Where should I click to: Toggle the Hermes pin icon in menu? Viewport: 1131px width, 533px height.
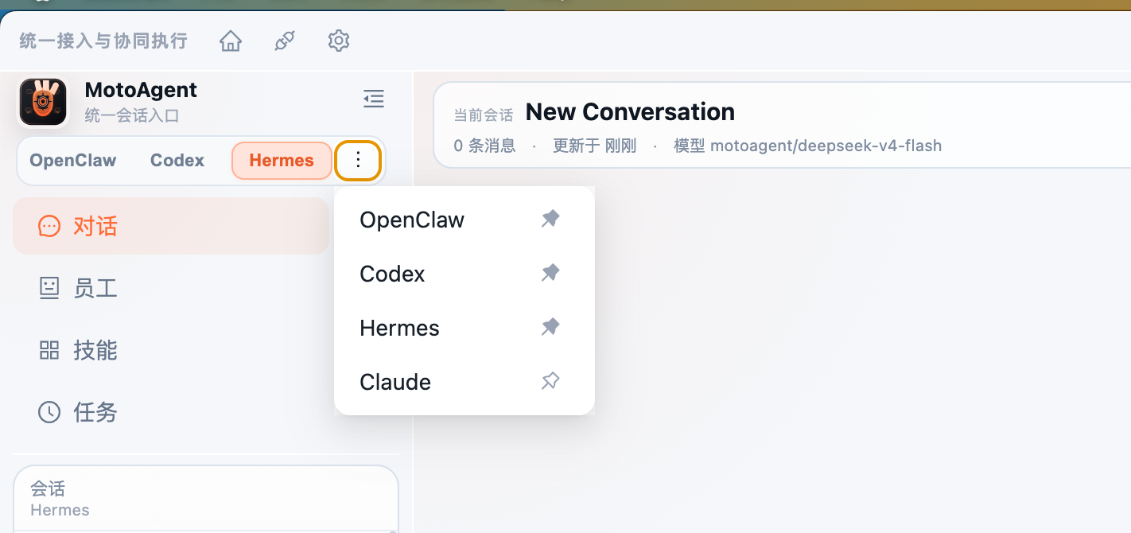coord(550,327)
